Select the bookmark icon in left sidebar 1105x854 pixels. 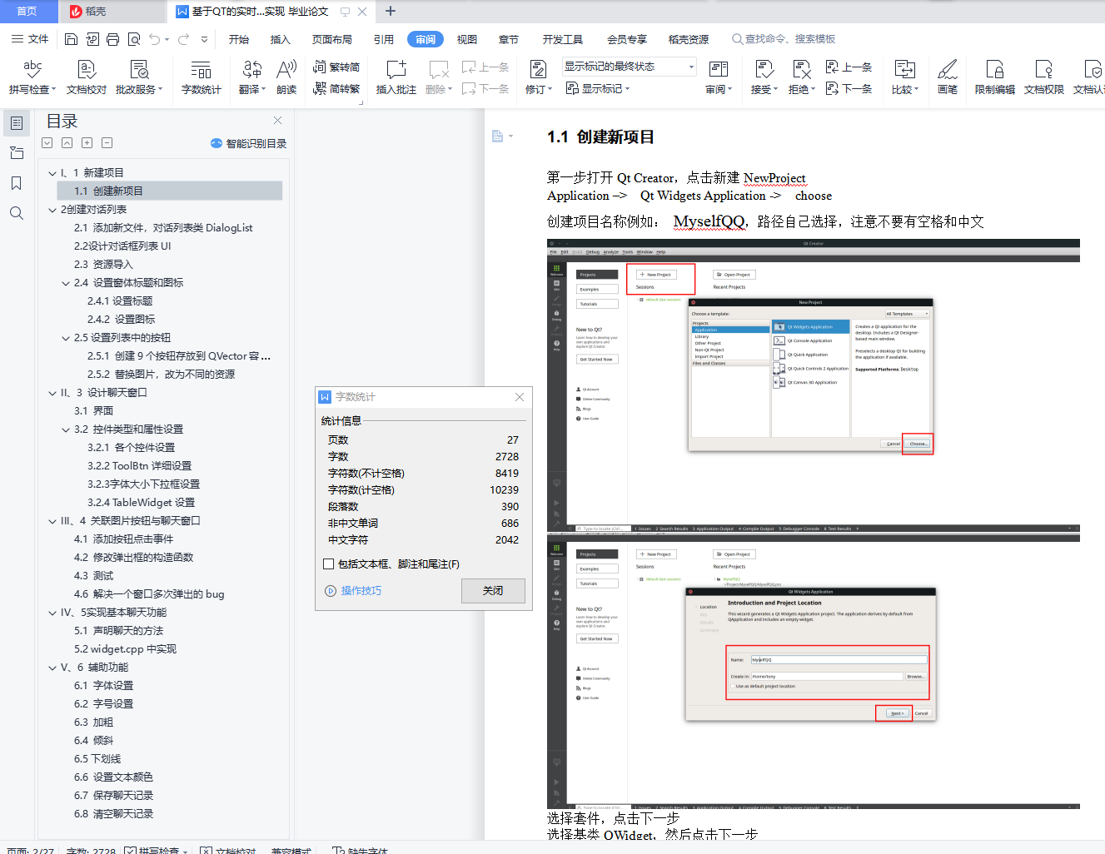point(16,183)
